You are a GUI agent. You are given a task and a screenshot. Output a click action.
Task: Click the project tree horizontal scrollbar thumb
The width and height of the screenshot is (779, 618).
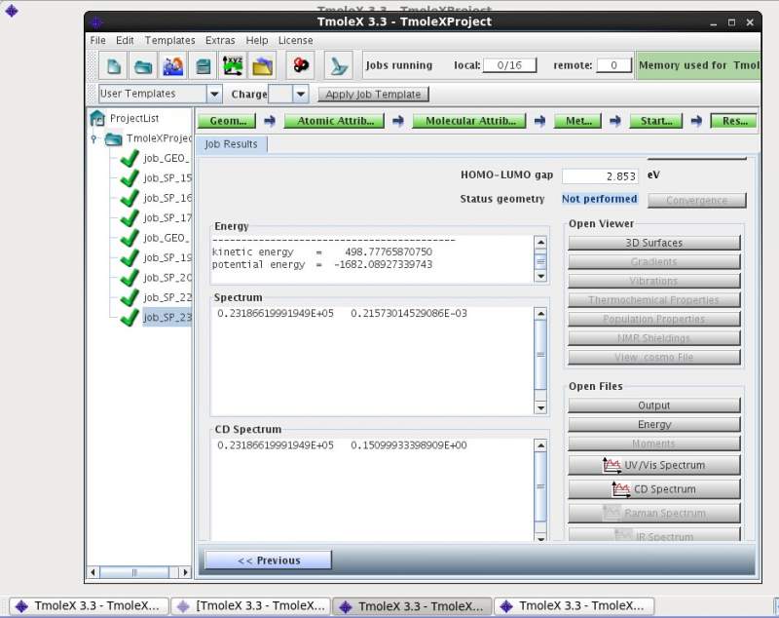pos(134,572)
